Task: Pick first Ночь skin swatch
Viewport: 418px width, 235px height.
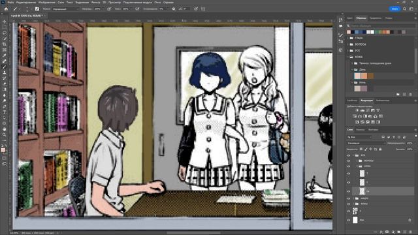Action: (357, 89)
